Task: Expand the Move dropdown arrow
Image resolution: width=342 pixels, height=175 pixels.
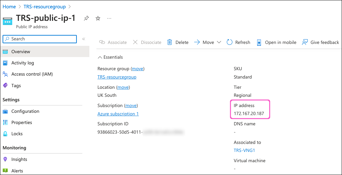Action: (219, 42)
